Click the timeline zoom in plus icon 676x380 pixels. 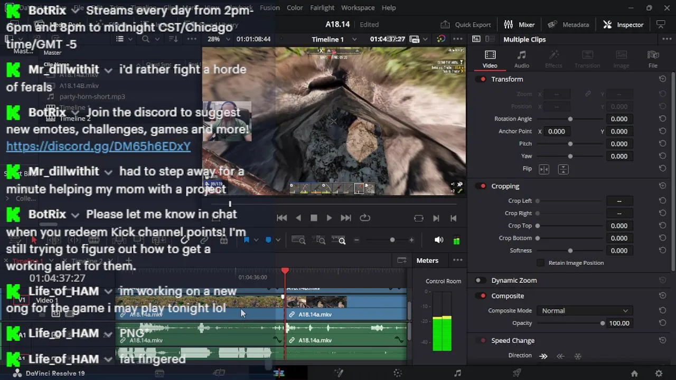point(411,240)
